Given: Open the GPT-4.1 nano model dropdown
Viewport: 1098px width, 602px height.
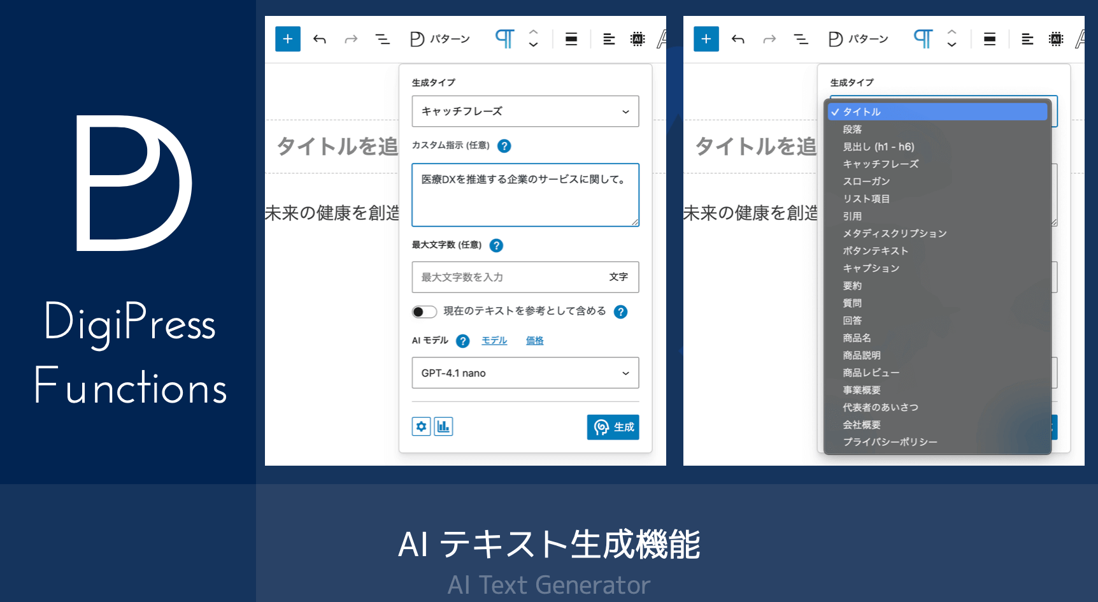Looking at the screenshot, I should 525,373.
